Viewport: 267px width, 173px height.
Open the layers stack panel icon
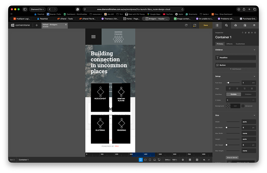[x=254, y=25]
